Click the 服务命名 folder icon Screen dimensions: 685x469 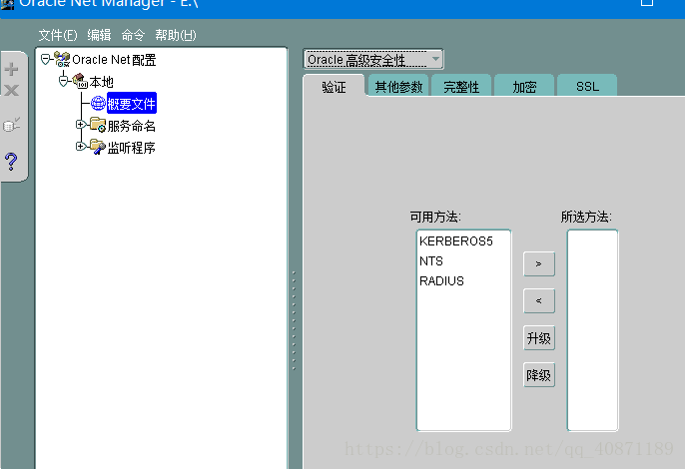click(98, 125)
